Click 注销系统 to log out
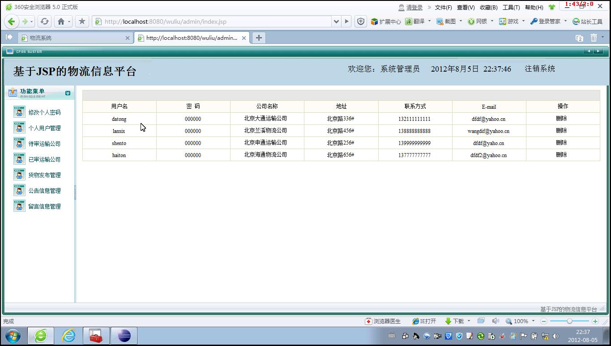 [540, 68]
